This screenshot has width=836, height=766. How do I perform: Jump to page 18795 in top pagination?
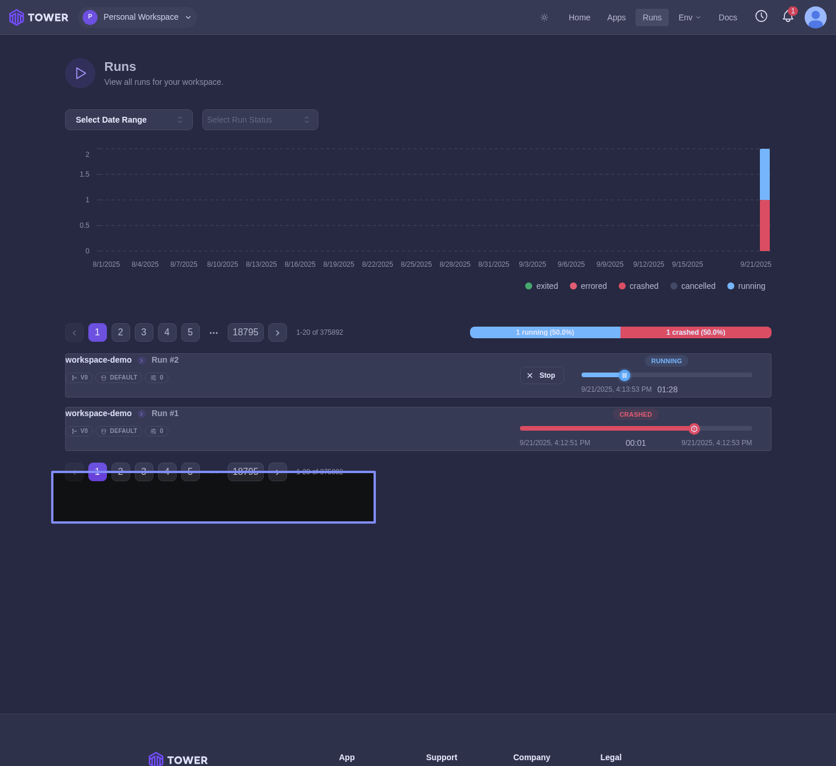point(245,332)
